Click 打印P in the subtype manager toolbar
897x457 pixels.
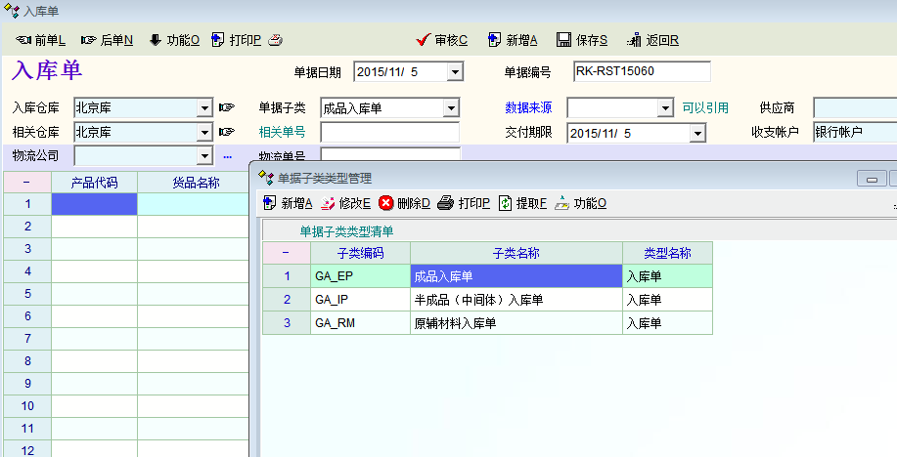(464, 203)
